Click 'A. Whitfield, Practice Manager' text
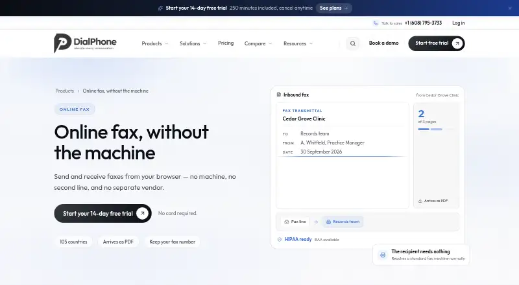519x285 pixels. click(x=332, y=142)
